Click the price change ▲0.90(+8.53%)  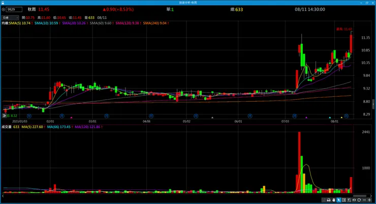118,9
